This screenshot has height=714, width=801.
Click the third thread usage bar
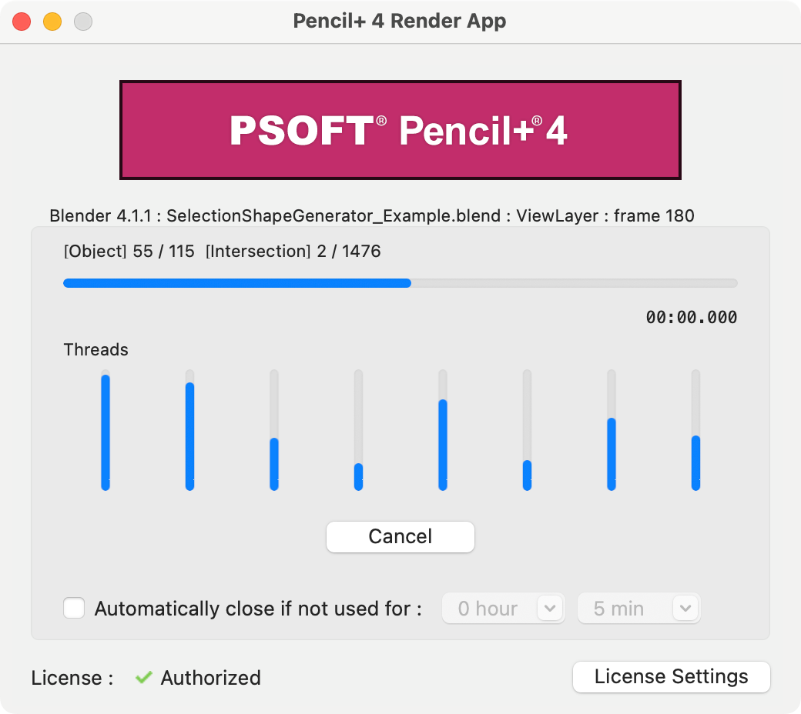pos(274,430)
